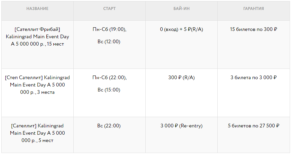Click the 300 ₽ (R/A) buy-in cell

[x=181, y=77]
